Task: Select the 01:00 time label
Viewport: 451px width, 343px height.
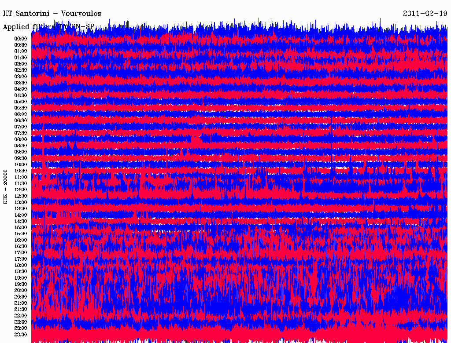Action: click(21, 51)
